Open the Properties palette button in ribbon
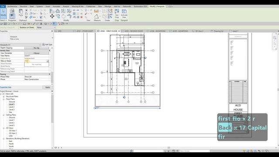 pyautogui.click(x=12, y=17)
